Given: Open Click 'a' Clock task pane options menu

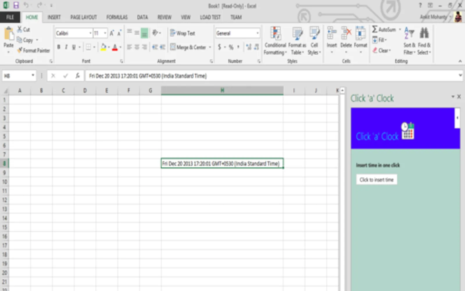Looking at the screenshot, I should click(453, 96).
